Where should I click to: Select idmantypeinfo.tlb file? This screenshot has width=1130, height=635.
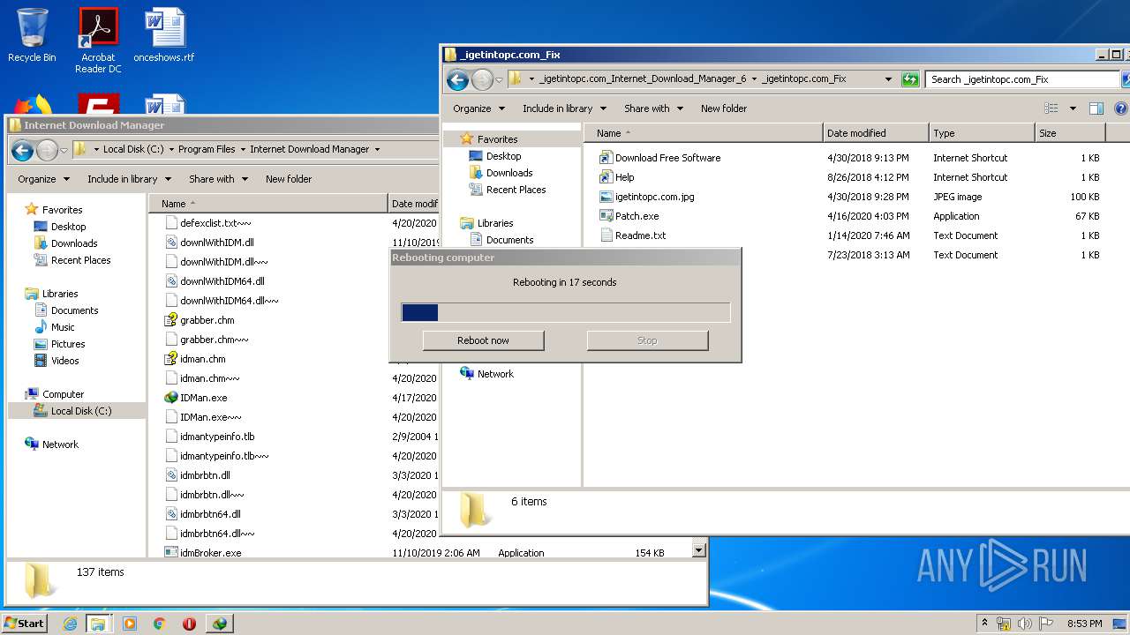coord(217,437)
